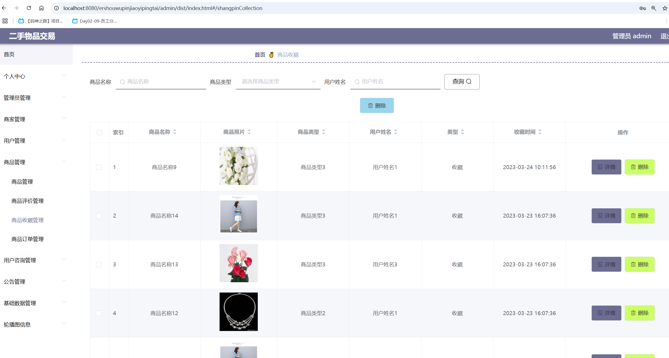View site information icon in address bar
Viewport: 669px width, 358px height.
pyautogui.click(x=56, y=8)
